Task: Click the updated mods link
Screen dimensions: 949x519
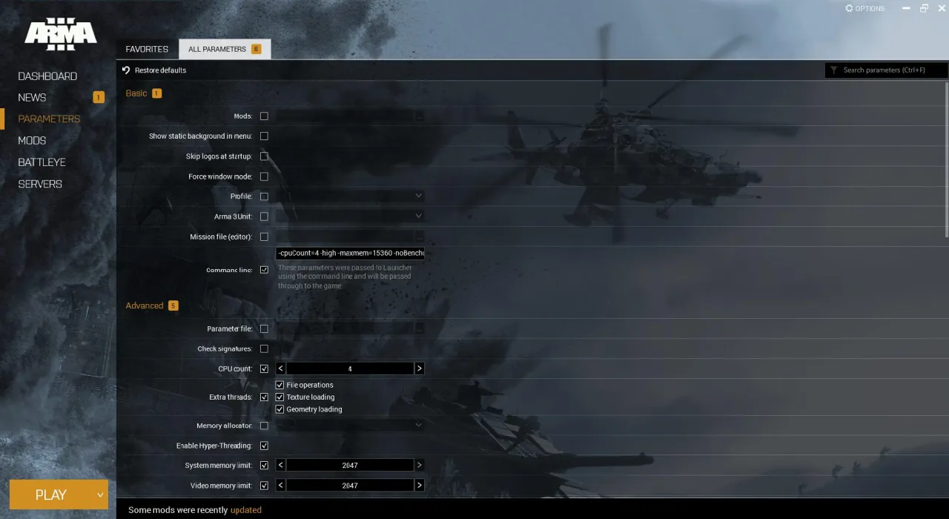Action: tap(245, 509)
